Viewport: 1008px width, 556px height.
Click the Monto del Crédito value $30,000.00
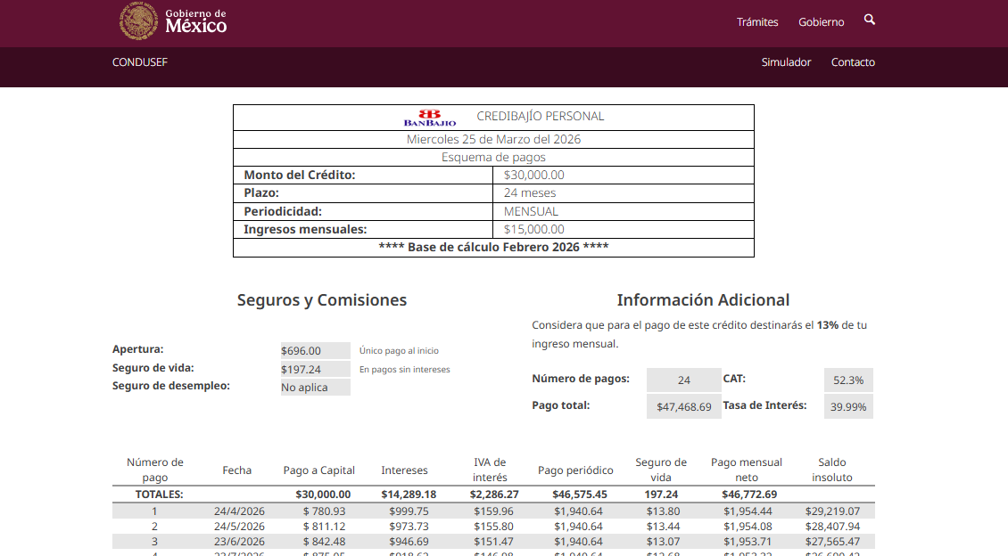coord(533,175)
